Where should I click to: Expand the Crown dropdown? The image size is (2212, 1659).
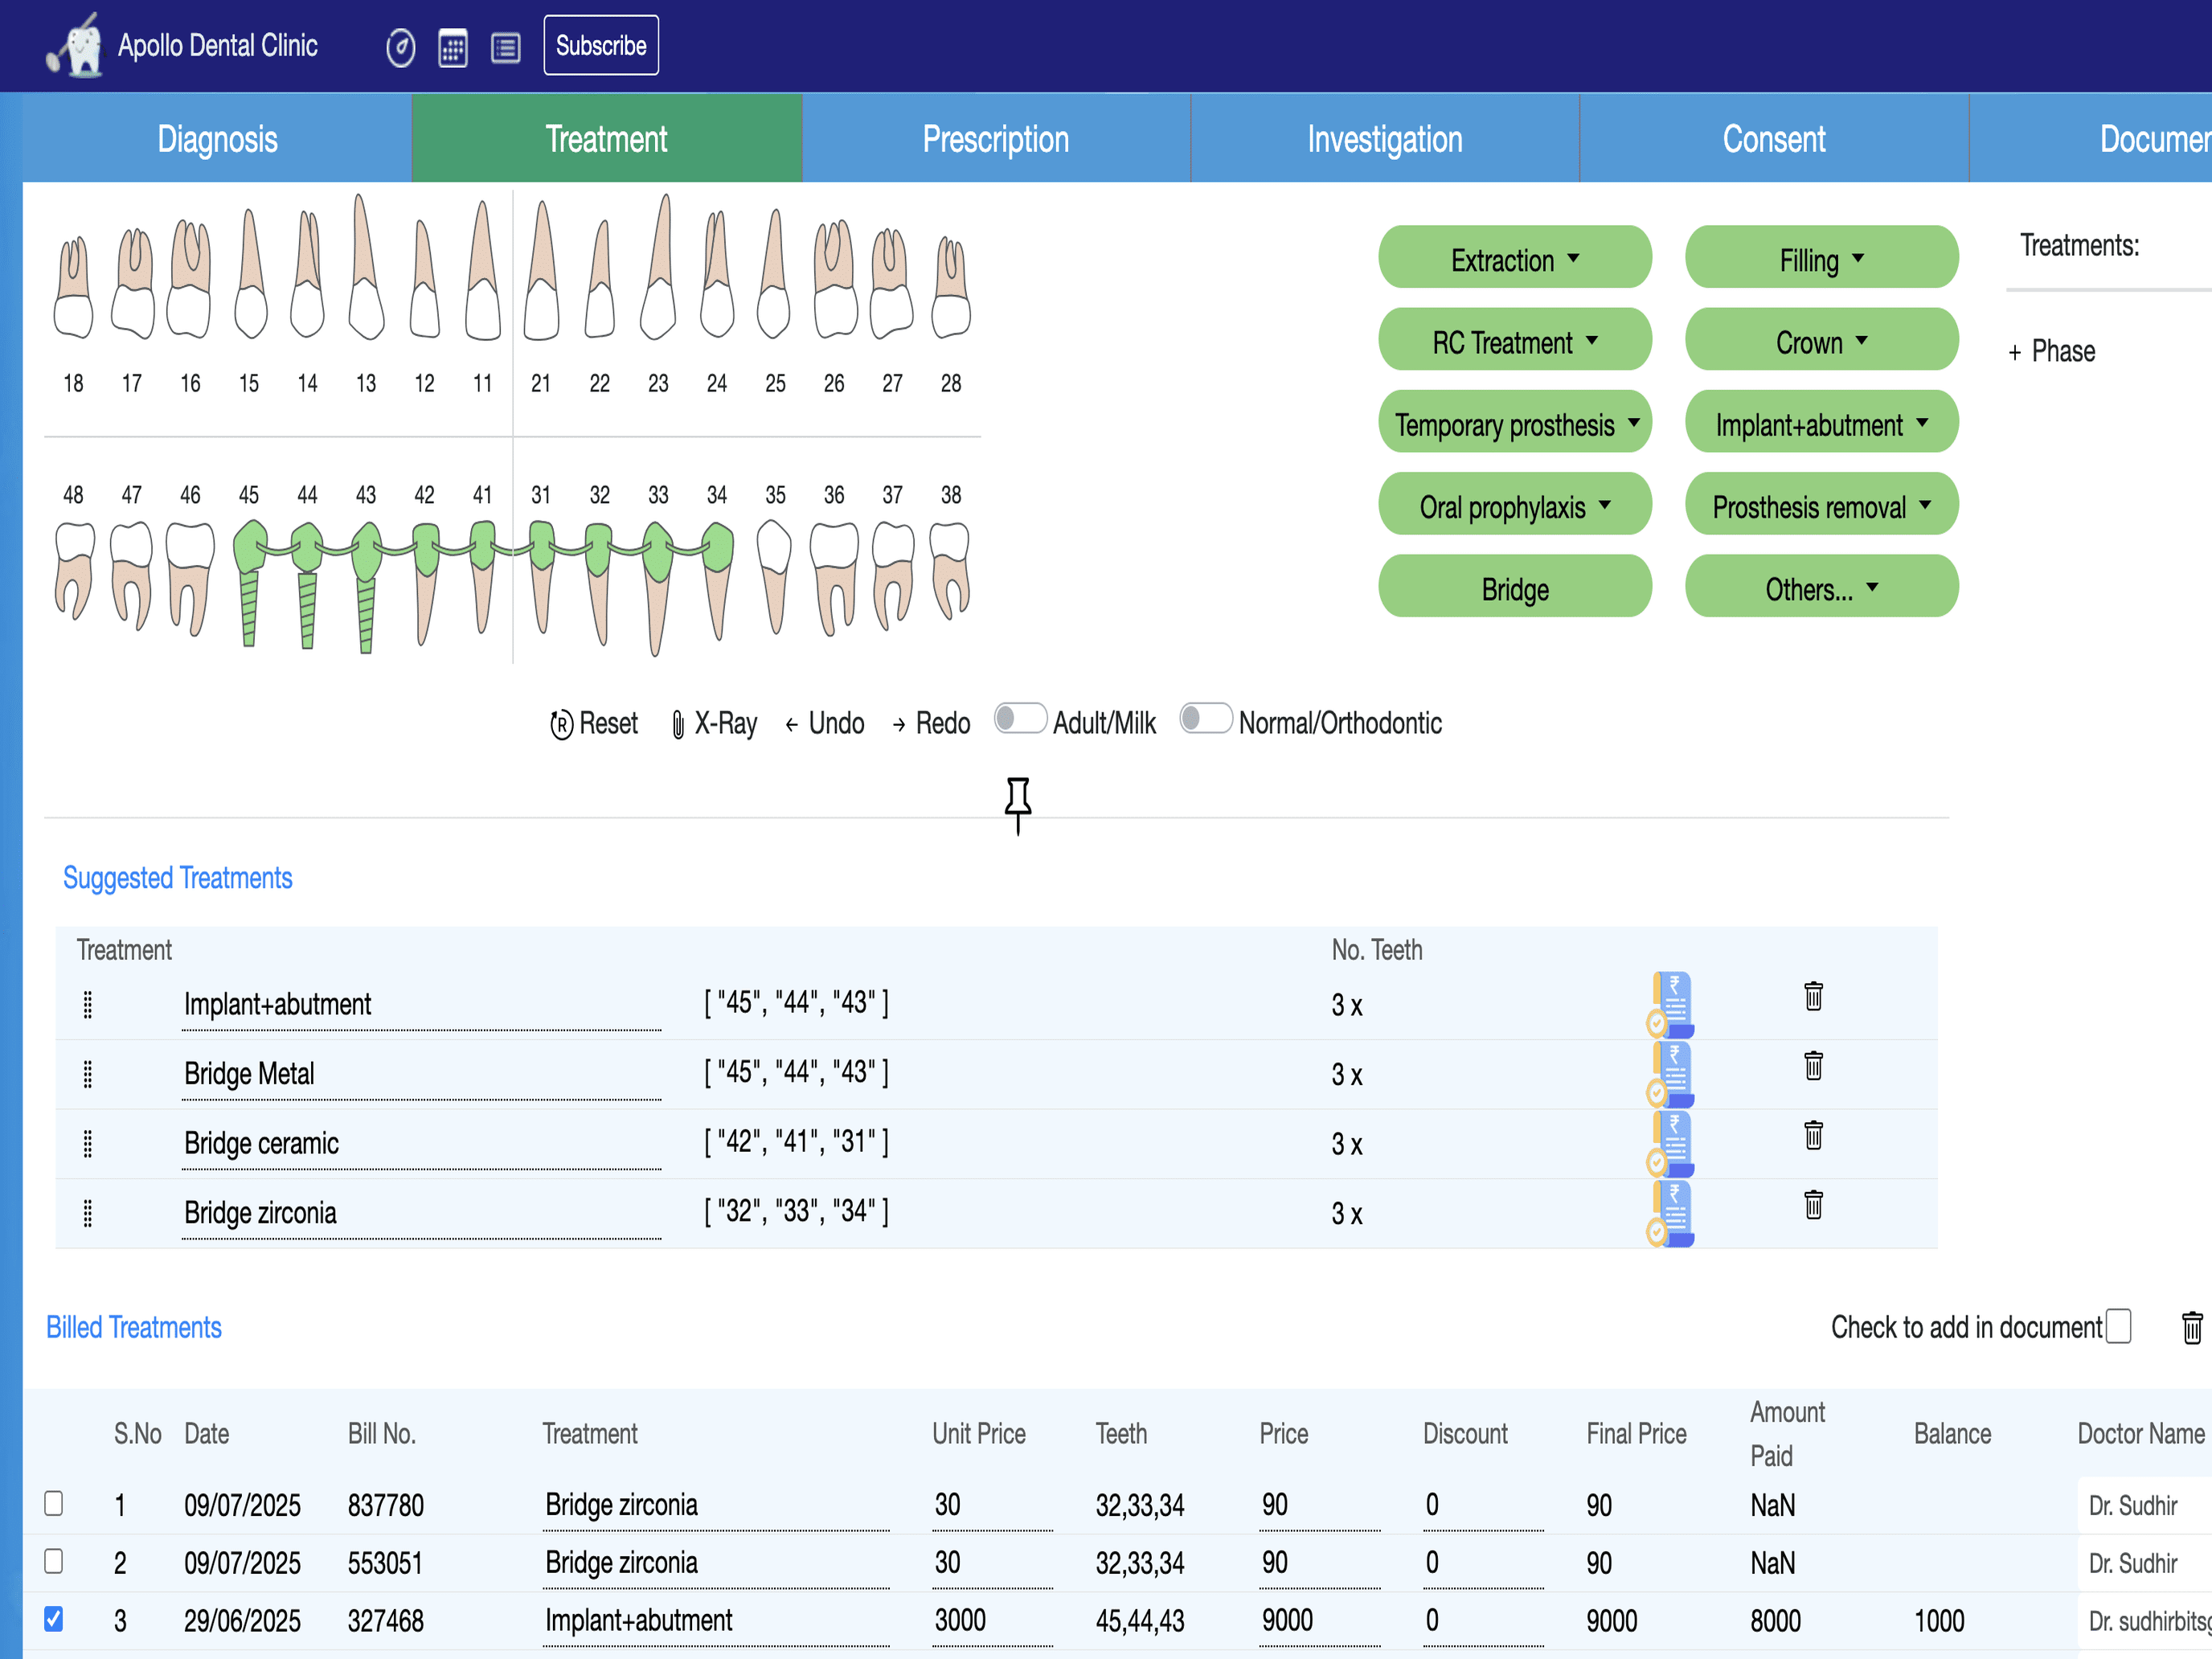tap(1821, 340)
